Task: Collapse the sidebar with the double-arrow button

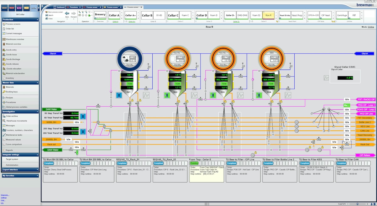Action: point(42,6)
